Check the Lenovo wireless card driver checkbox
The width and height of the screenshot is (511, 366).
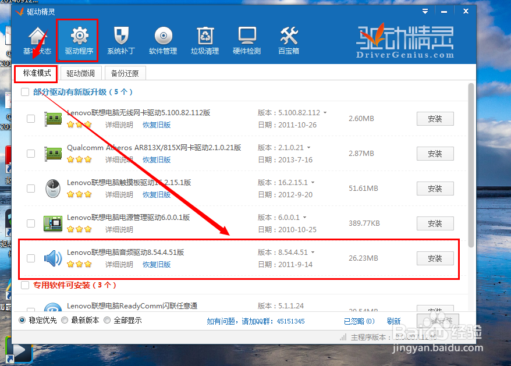click(x=31, y=119)
